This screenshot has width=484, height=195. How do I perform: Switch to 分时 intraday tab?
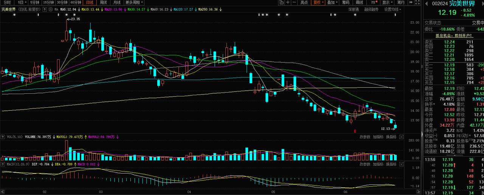(7, 2)
